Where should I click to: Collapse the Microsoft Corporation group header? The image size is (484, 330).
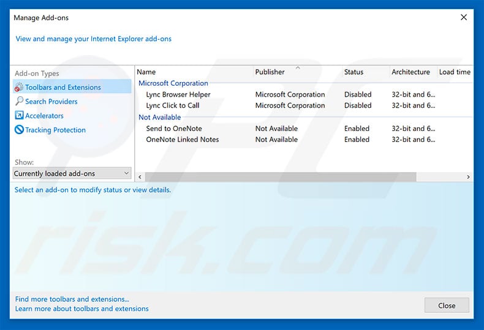[173, 83]
